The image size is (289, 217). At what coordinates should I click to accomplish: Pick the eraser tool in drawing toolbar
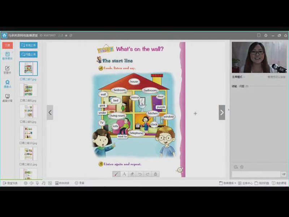point(132,174)
